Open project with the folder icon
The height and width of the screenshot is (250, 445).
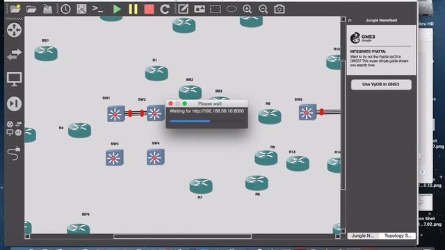(x=31, y=9)
